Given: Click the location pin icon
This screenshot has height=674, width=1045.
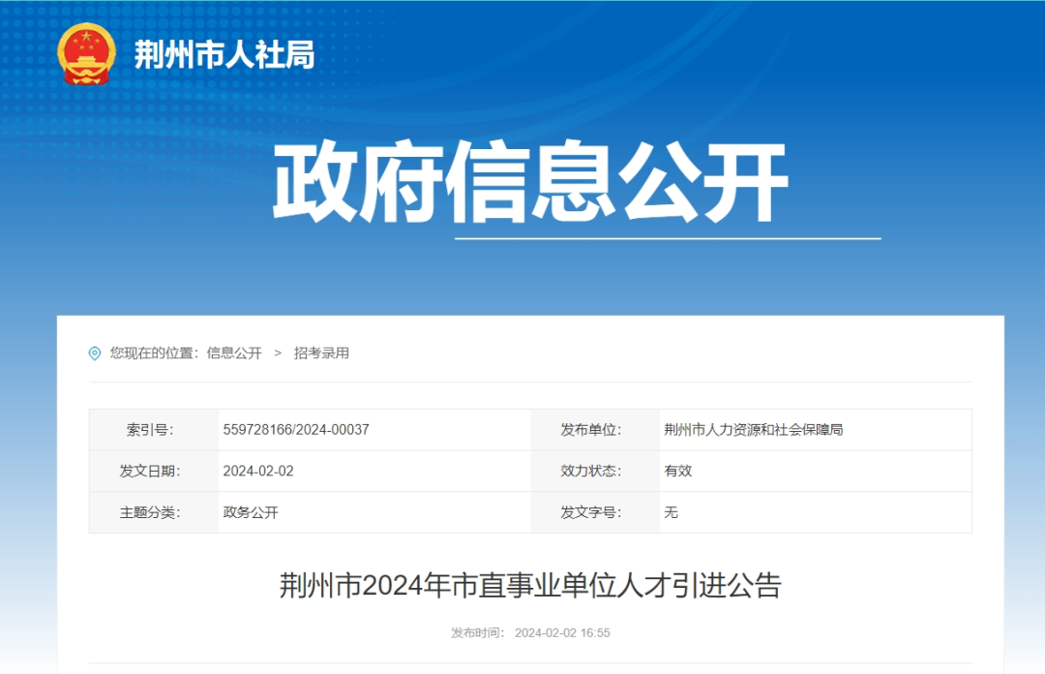Looking at the screenshot, I should point(95,353).
